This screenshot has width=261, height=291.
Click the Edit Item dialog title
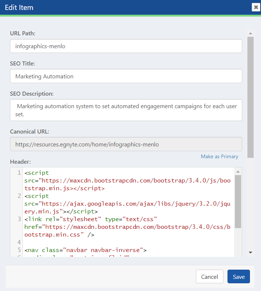(19, 7)
